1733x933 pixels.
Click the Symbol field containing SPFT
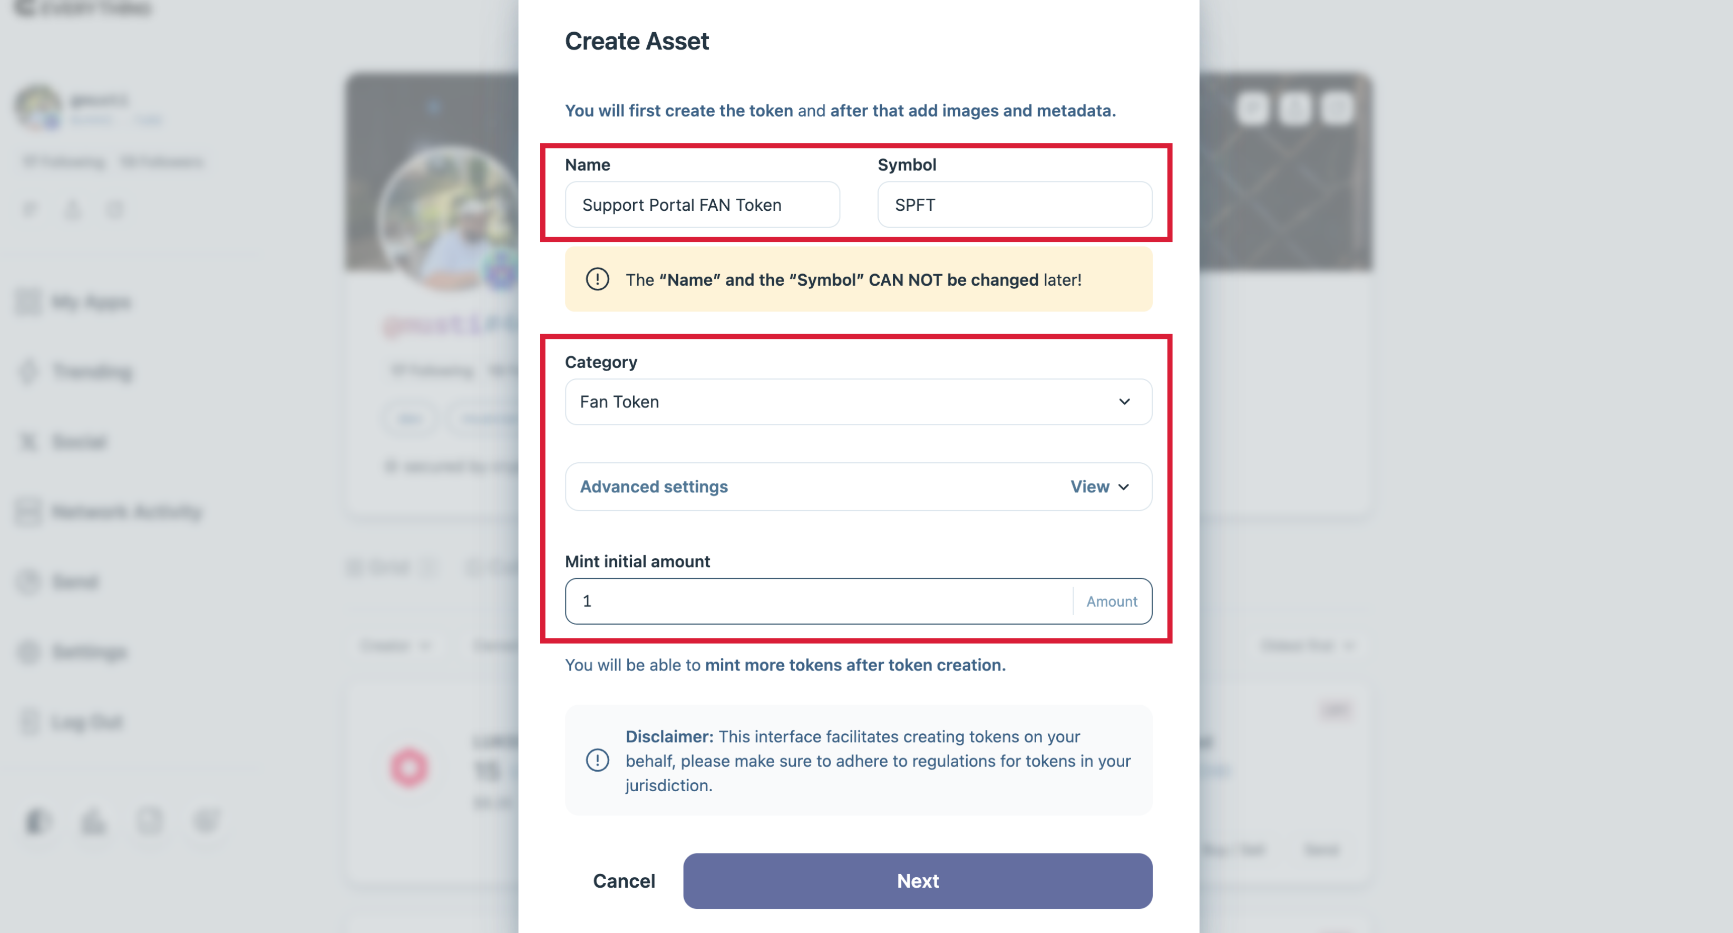pos(1014,205)
